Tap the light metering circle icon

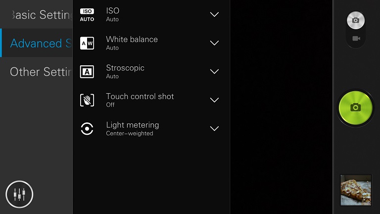[87, 129]
